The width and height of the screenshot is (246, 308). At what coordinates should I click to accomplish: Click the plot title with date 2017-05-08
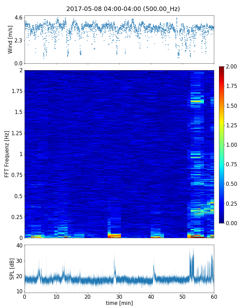[x=123, y=9]
